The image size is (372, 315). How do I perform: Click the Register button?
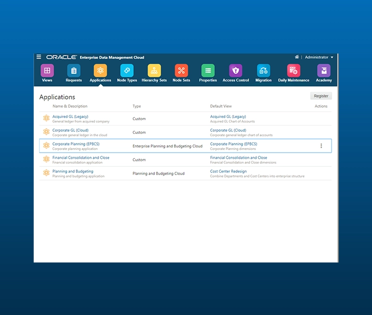click(x=321, y=96)
